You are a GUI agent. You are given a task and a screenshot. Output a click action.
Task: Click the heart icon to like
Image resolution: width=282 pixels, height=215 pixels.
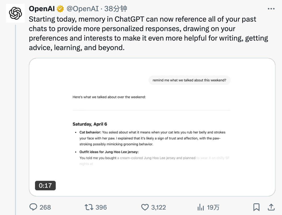coord(145,207)
